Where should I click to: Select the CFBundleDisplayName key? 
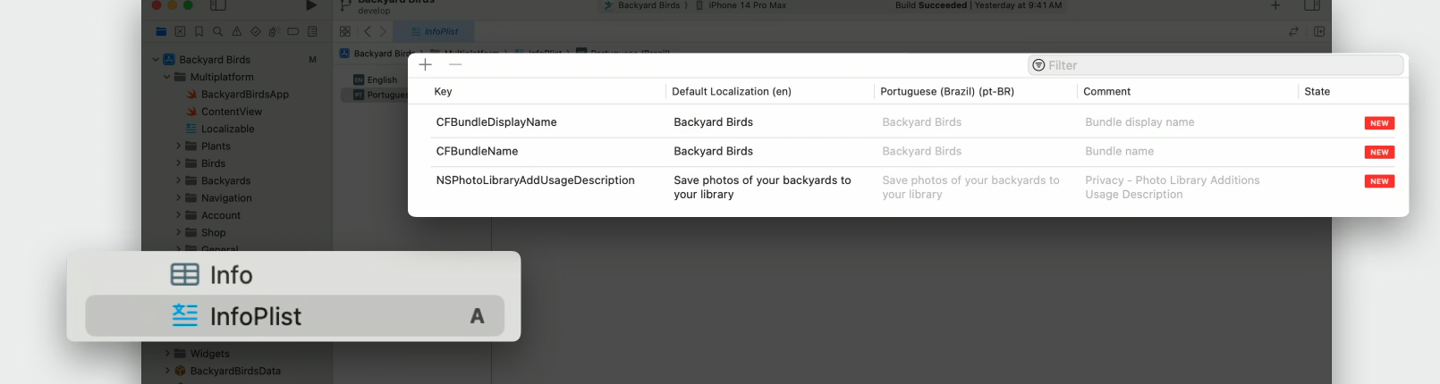pyautogui.click(x=496, y=122)
